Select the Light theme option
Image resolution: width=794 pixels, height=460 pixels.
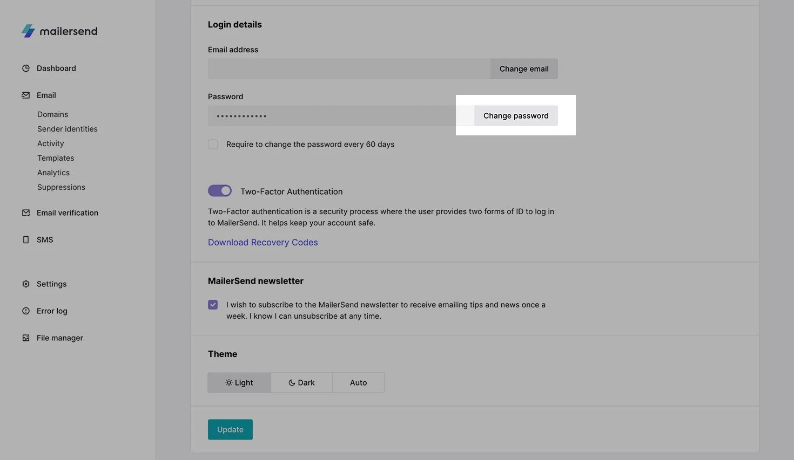coord(239,383)
